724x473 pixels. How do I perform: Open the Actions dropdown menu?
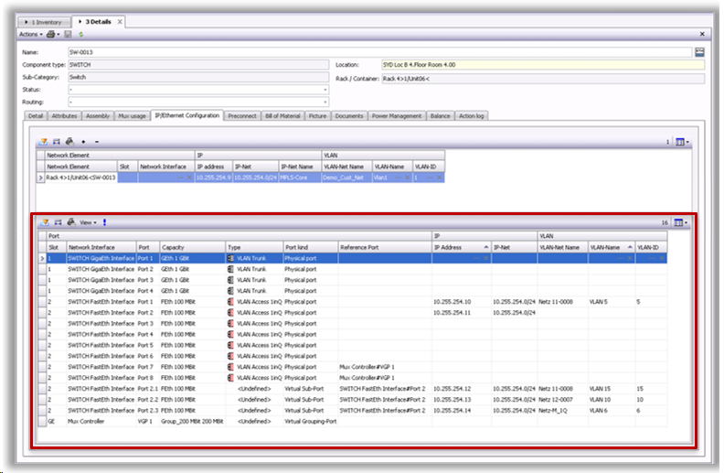tap(30, 34)
